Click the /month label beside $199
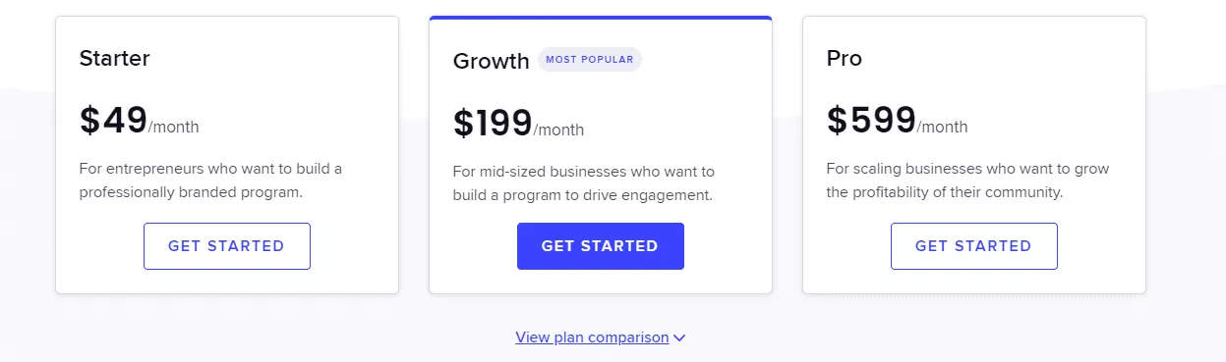Viewport: 1226px width, 362px height. pyautogui.click(x=558, y=129)
